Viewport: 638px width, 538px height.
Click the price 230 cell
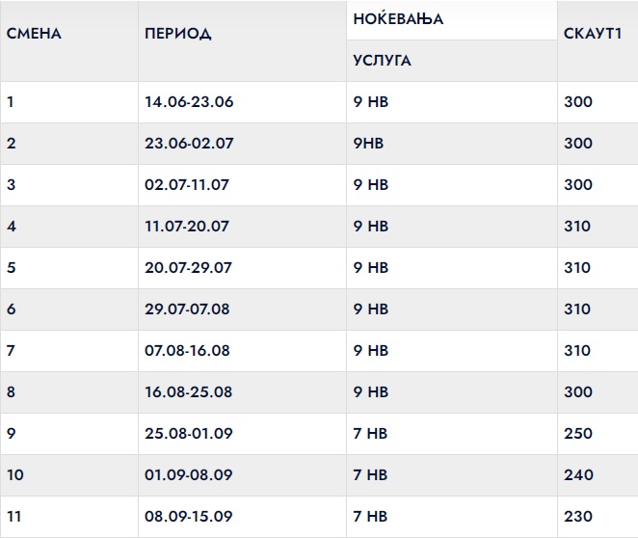[578, 517]
